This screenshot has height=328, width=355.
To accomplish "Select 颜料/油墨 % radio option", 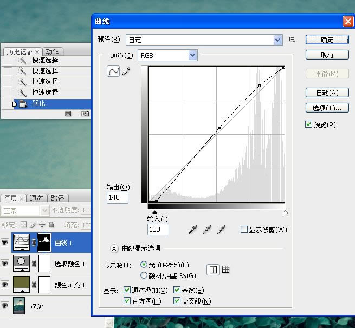I will pyautogui.click(x=144, y=275).
